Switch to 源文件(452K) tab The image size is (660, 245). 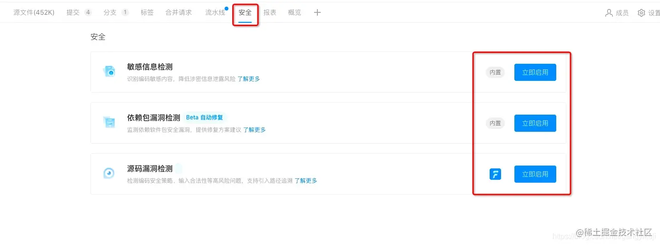pyautogui.click(x=34, y=13)
